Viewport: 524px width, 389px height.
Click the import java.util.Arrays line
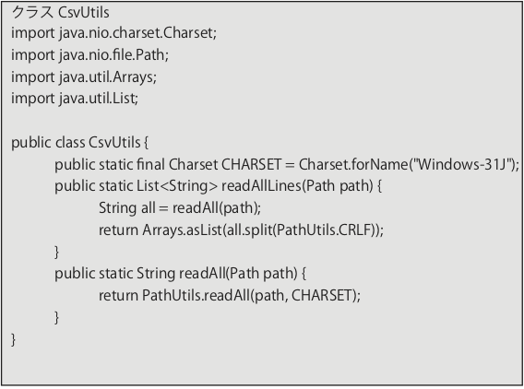(x=84, y=77)
